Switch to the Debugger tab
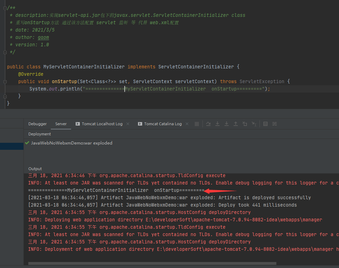339x268 pixels. 37,124
